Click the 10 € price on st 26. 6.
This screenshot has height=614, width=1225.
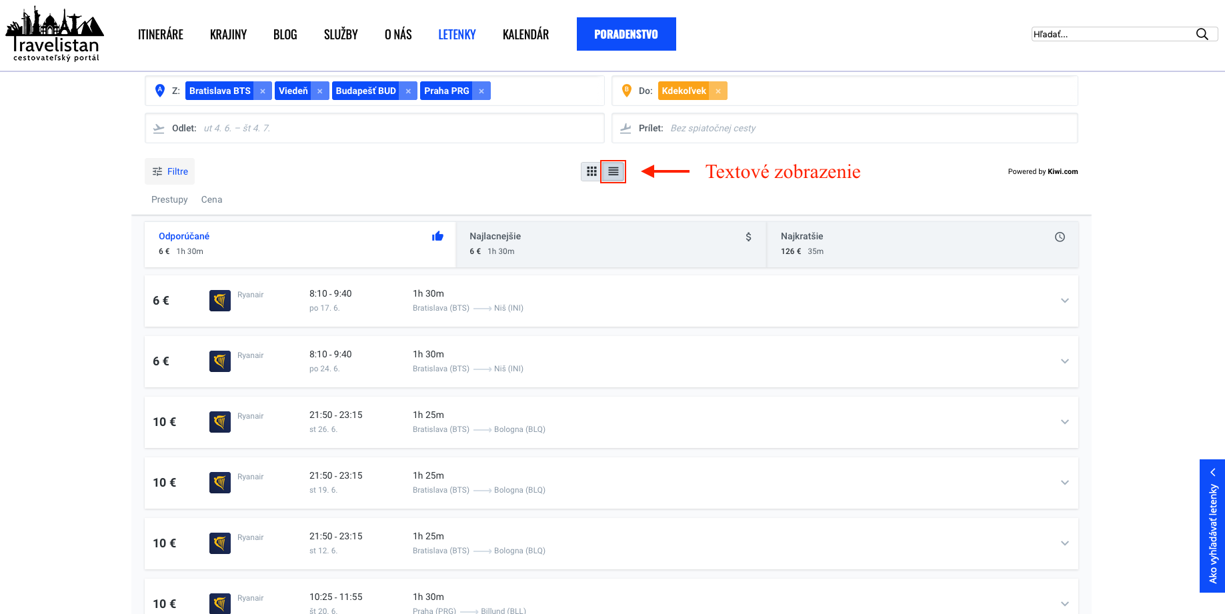[165, 422]
